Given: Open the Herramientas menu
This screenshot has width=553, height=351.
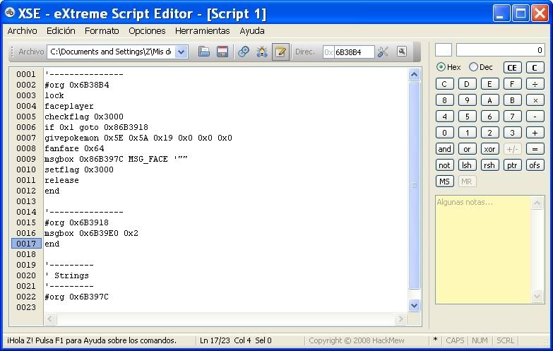Looking at the screenshot, I should tap(203, 31).
